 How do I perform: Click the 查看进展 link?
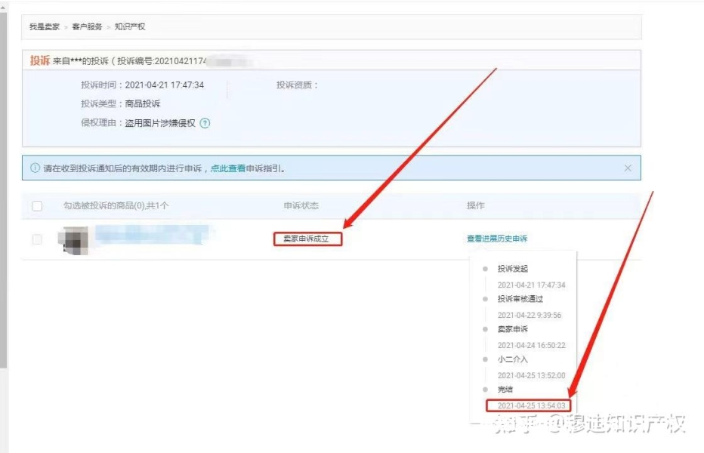[x=482, y=239]
